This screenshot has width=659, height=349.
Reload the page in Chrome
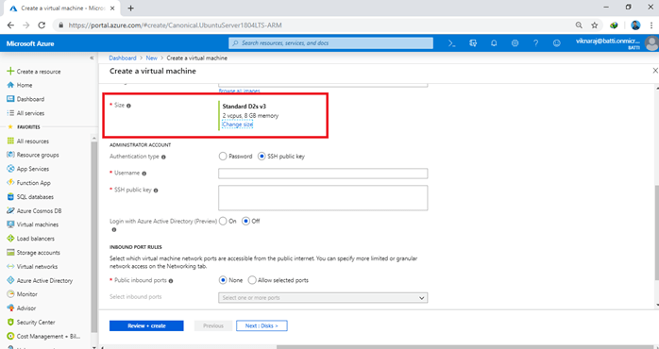click(x=42, y=25)
